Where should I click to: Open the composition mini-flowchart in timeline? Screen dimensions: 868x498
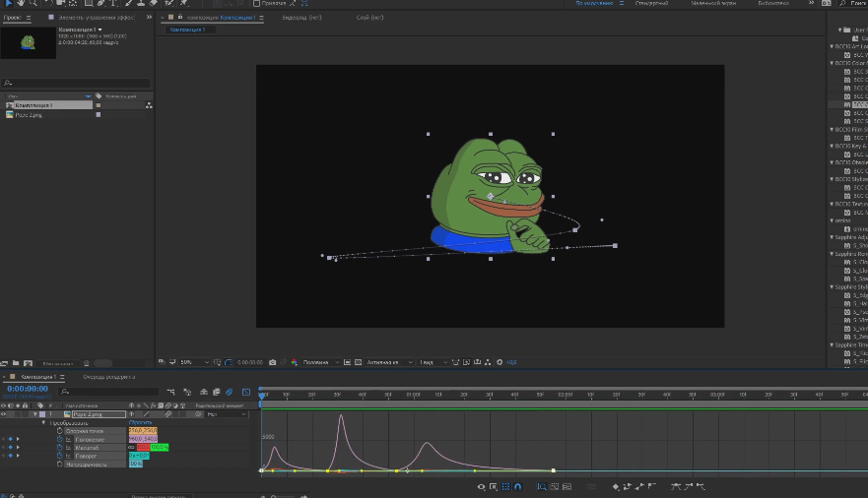171,392
